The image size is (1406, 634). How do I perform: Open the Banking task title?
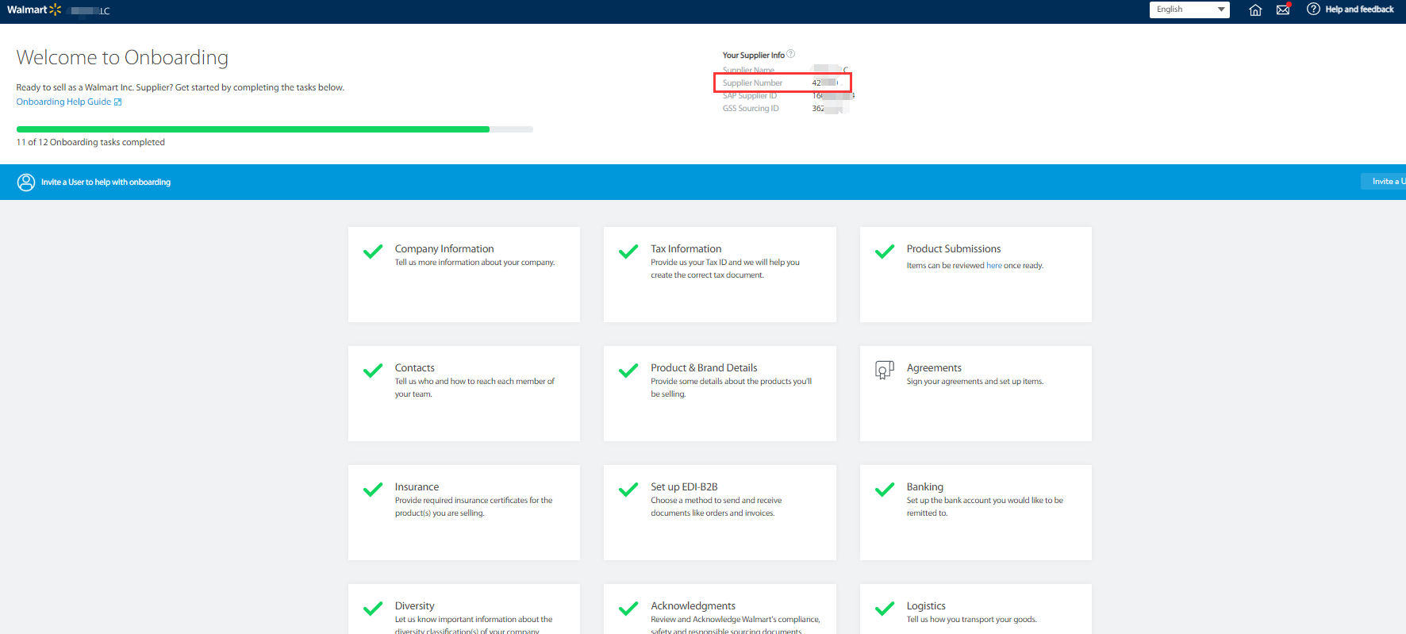click(925, 487)
